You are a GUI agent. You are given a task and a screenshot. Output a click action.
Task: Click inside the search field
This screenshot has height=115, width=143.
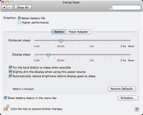(x=125, y=8)
